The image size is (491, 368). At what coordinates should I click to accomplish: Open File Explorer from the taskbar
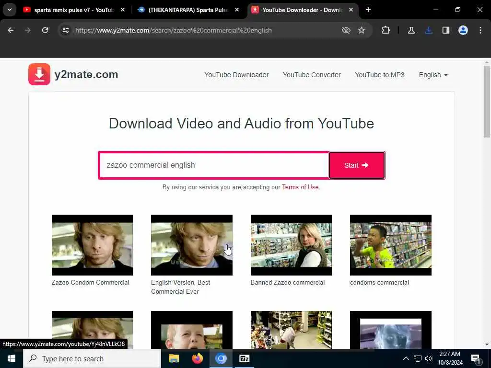click(x=174, y=358)
